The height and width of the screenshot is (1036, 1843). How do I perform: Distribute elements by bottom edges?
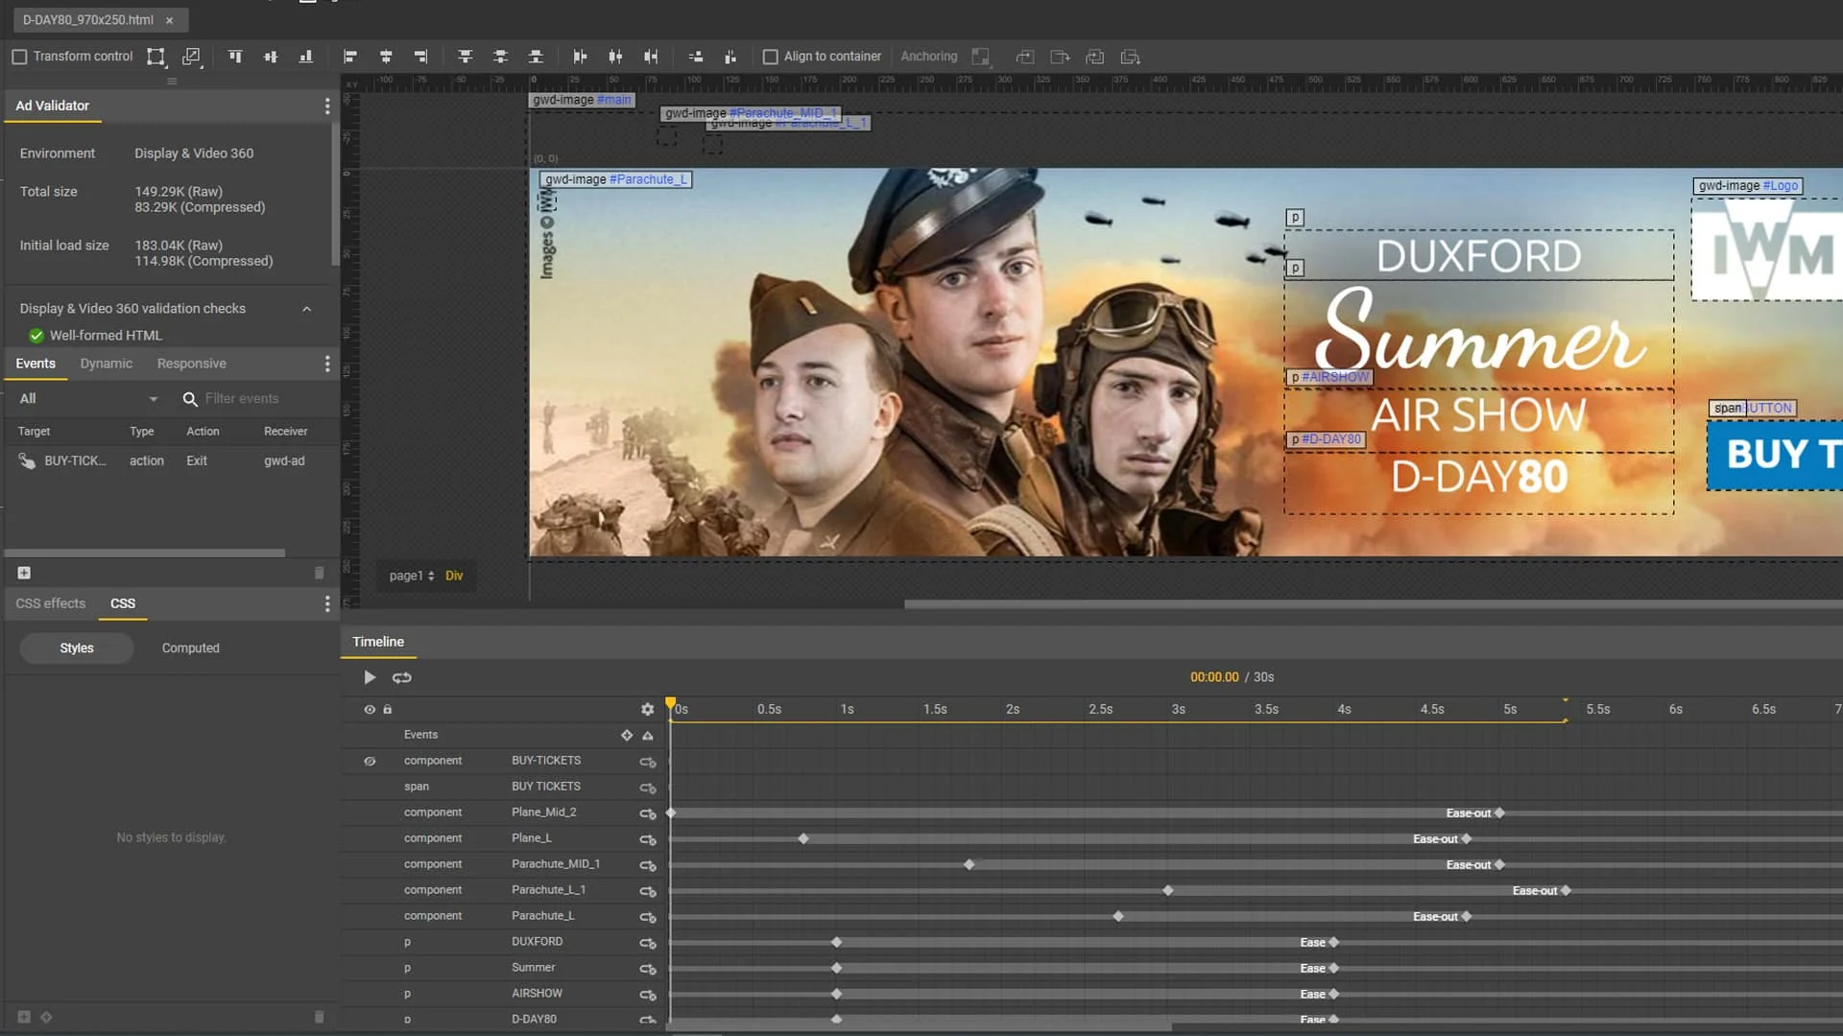(536, 57)
